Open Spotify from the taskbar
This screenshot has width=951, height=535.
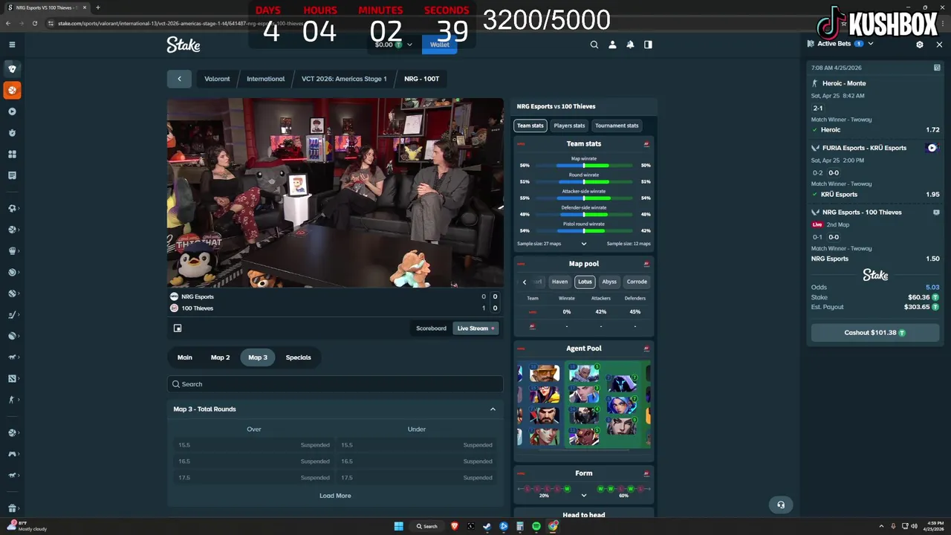pos(536,526)
